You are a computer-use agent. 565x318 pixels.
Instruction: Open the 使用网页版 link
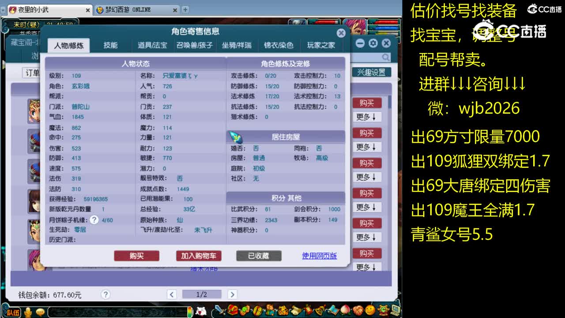click(x=320, y=256)
